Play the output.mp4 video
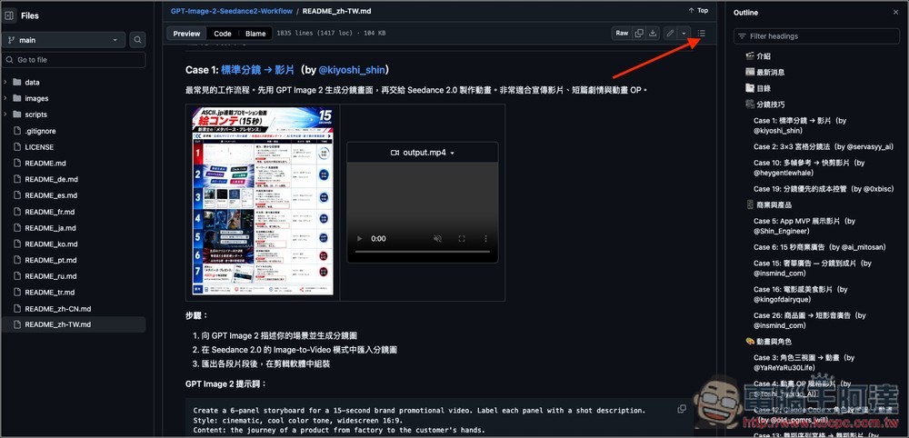Viewport: 909px width, 438px height. [x=359, y=239]
